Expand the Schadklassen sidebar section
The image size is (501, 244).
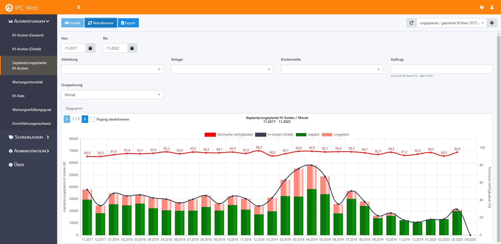(x=29, y=137)
